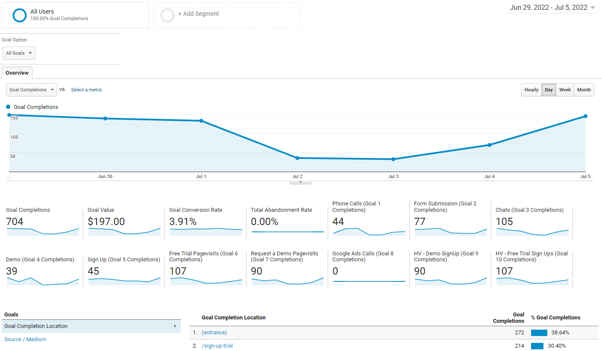Open the Goal Completions metric dropdown

31,90
